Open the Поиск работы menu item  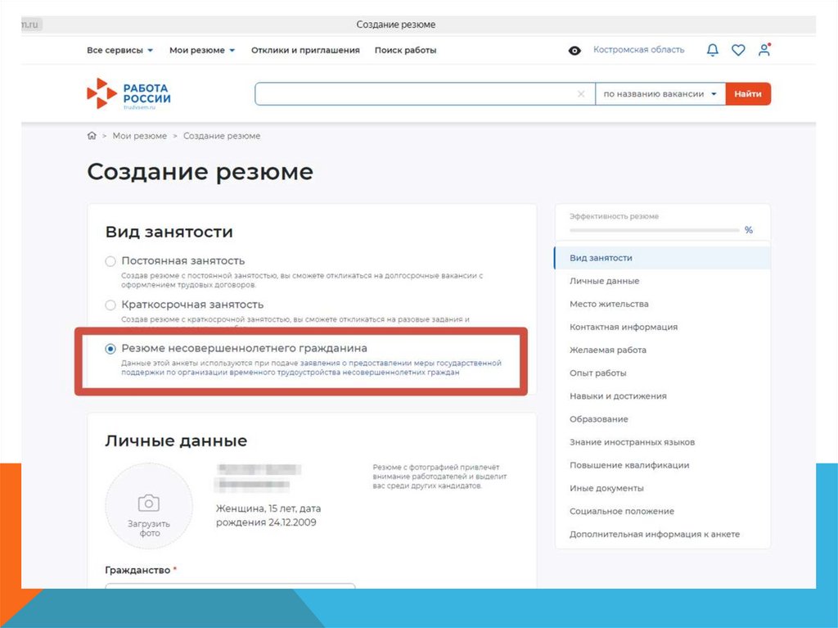405,50
